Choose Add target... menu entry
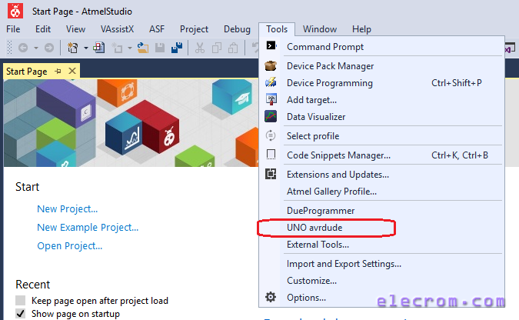This screenshot has width=519, height=320. point(381,100)
